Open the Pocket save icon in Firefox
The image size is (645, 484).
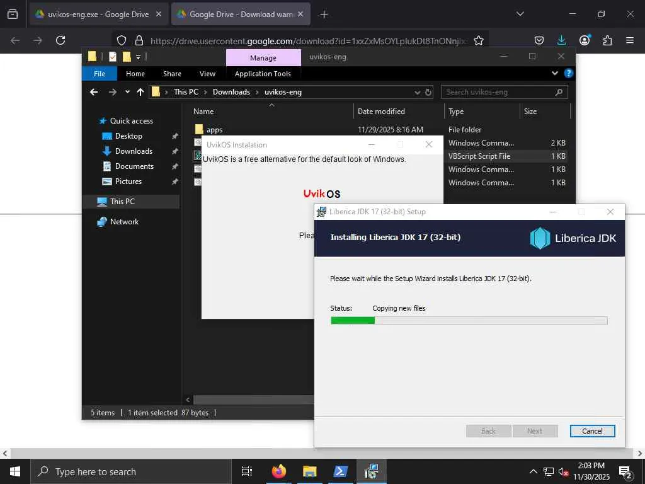(x=539, y=40)
